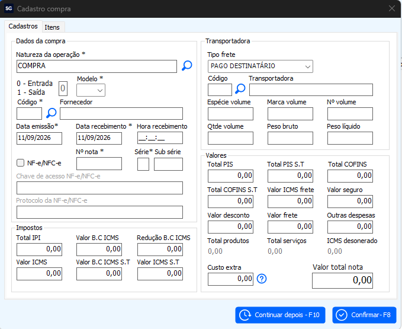The height and width of the screenshot is (329, 402).
Task: Focus the Natureza da operação field
Action: pos(97,66)
